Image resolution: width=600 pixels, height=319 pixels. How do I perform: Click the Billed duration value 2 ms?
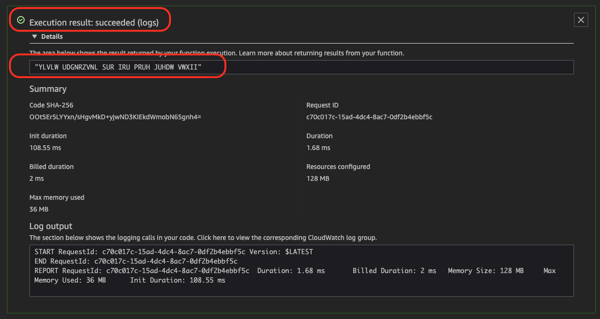36,178
